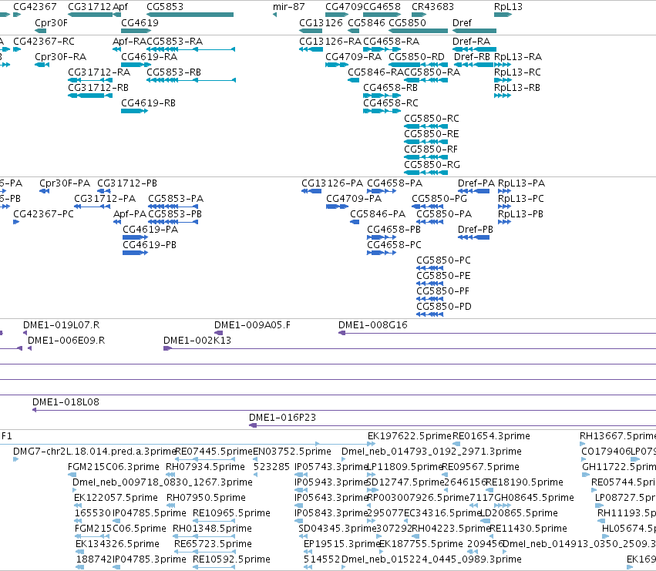656x571 pixels.
Task: Click BAC clone DME1-008G16 label
Action: 373,325
